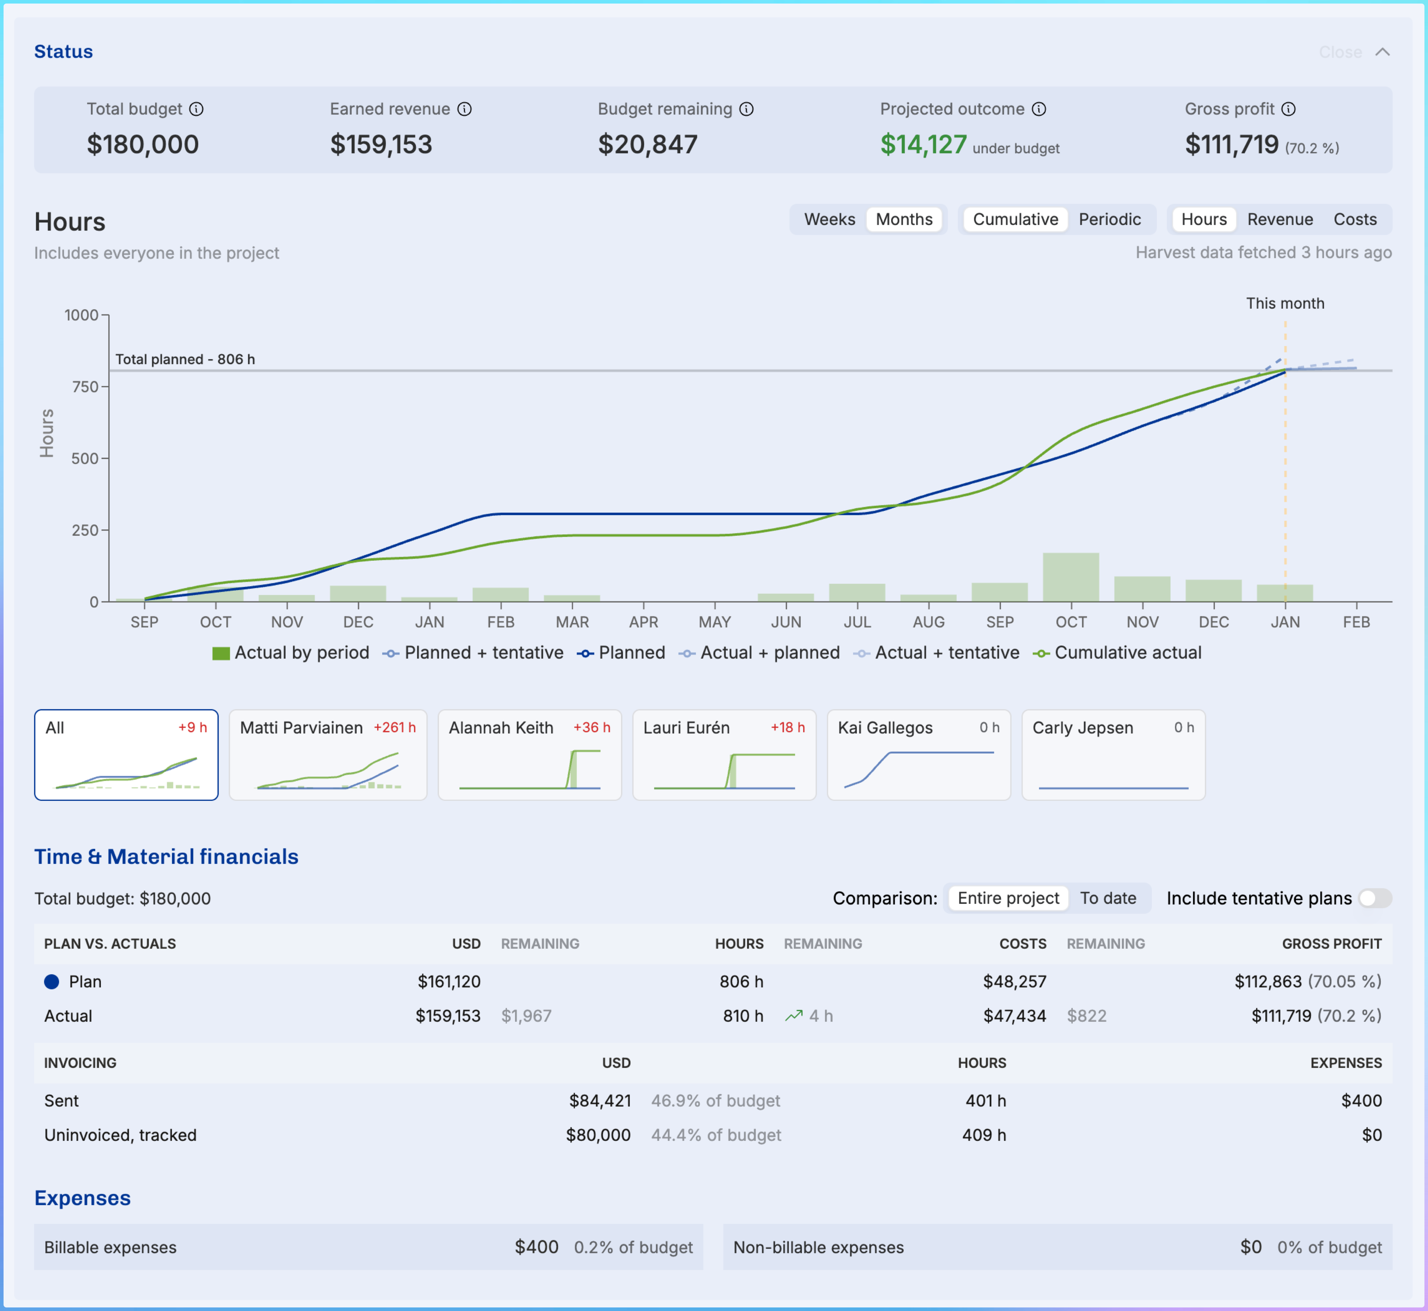Show the Costs chart view
1428x1311 pixels.
(x=1355, y=219)
